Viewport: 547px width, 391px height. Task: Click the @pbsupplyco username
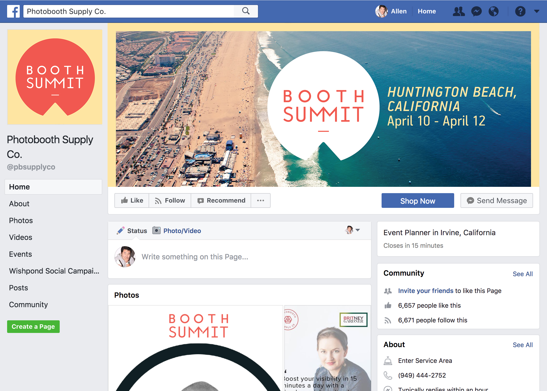click(31, 167)
